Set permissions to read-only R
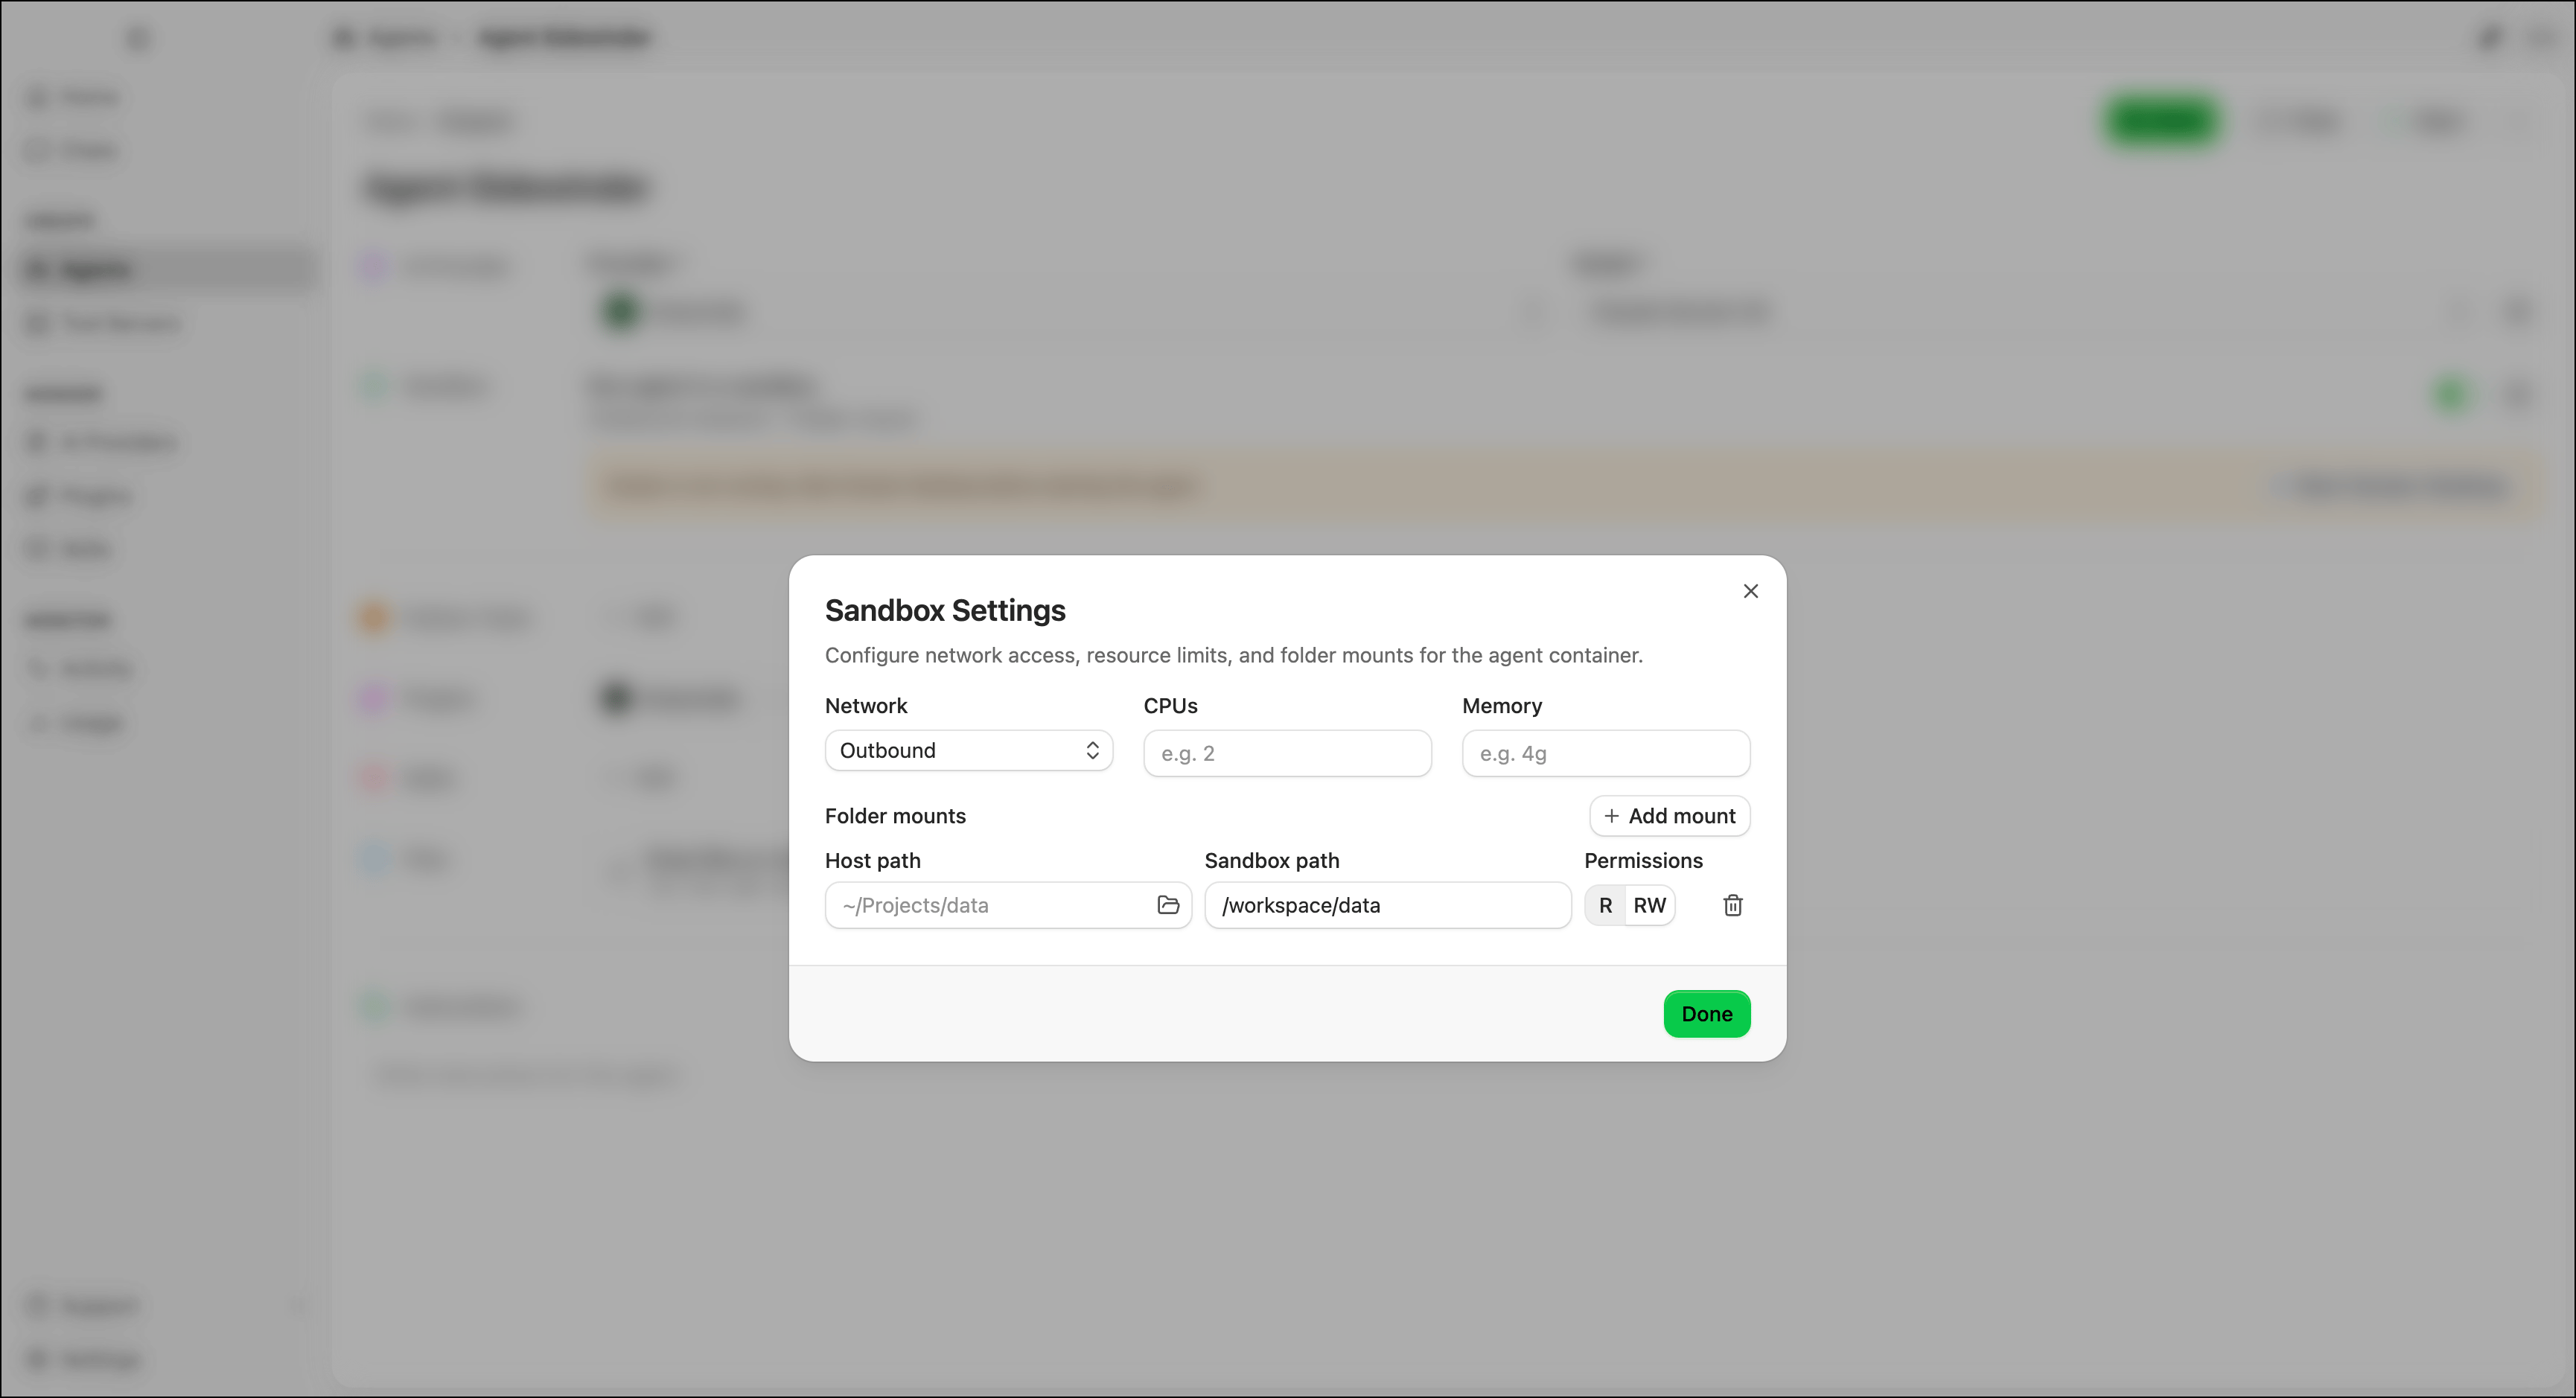 pyautogui.click(x=1605, y=905)
